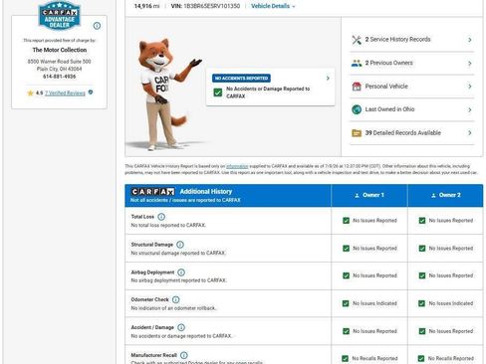Open the Odometer Check info icon

click(x=176, y=299)
